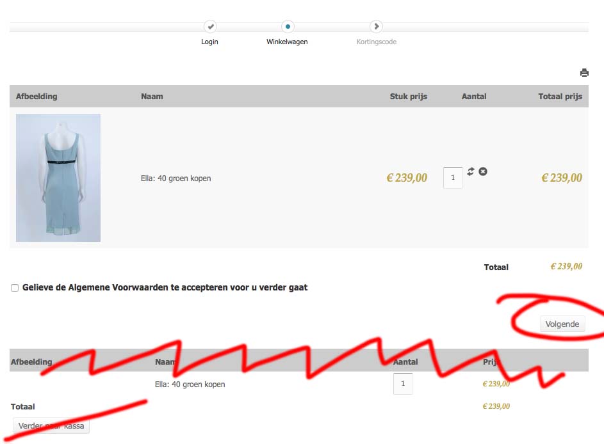Viewport: 604px width, 444px height.
Task: Go to Kortingscode step arrow icon
Action: [x=377, y=26]
